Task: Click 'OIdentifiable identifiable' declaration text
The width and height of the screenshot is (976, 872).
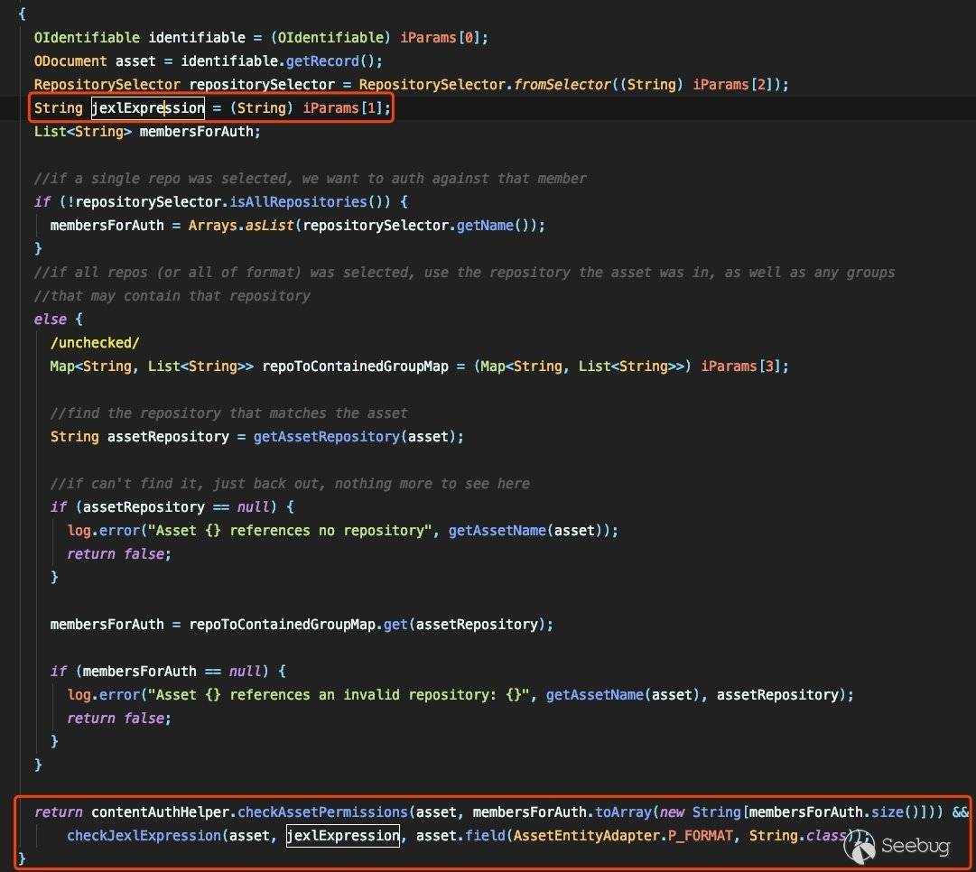Action: 139,37
